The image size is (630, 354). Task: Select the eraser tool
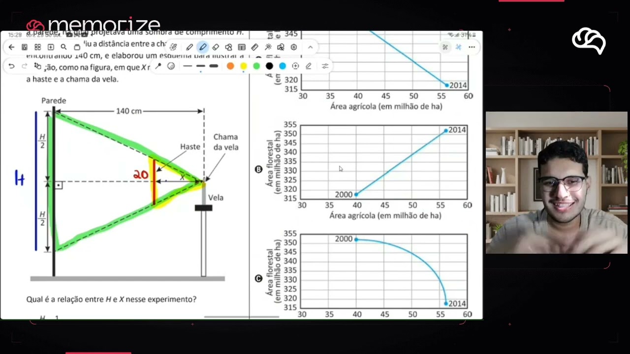coord(216,47)
